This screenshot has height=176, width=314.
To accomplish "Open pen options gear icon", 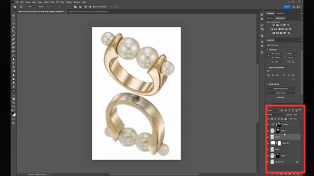I will 90,7.
